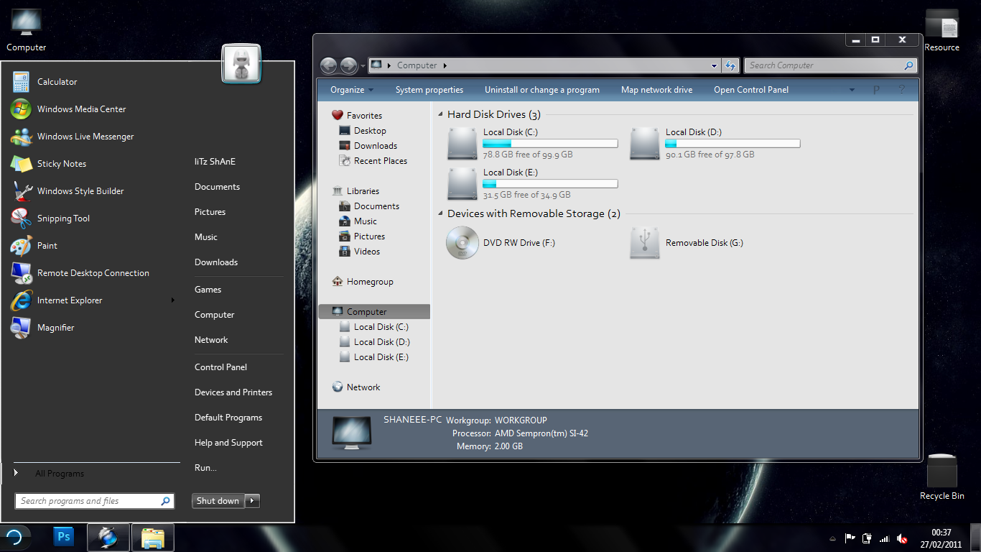This screenshot has width=981, height=552.
Task: Click the user account picture
Action: (241, 64)
